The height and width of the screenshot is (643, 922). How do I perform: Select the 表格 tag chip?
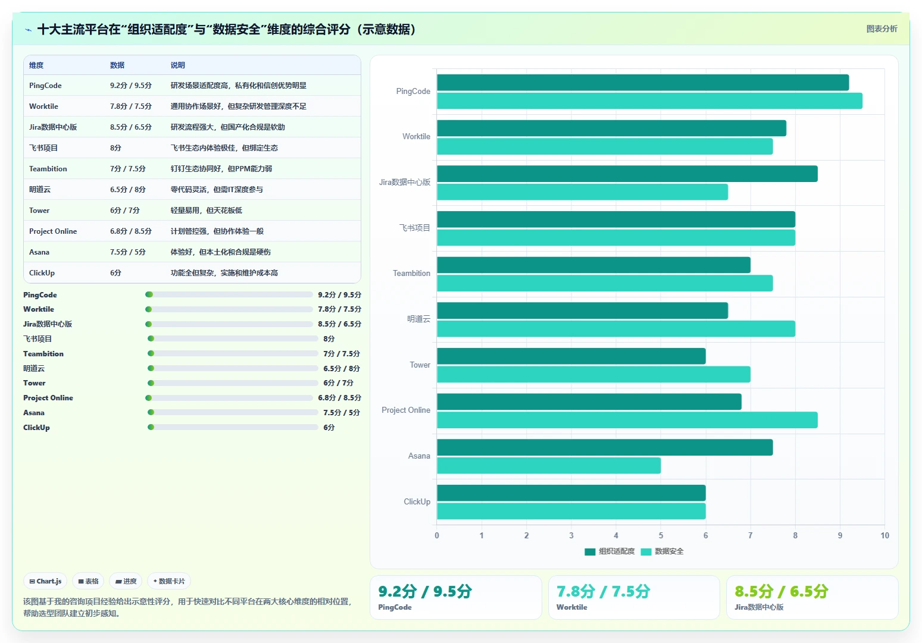point(89,581)
